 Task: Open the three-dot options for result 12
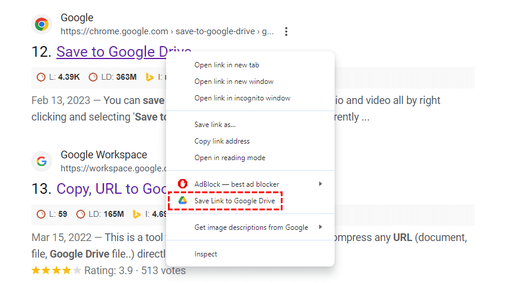point(286,32)
